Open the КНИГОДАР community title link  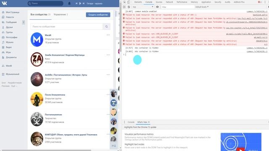tap(71, 135)
